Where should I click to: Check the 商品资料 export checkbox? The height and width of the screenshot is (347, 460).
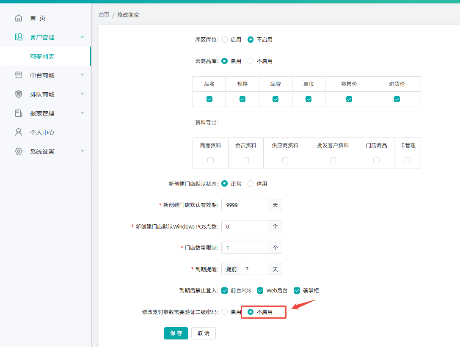tap(210, 160)
